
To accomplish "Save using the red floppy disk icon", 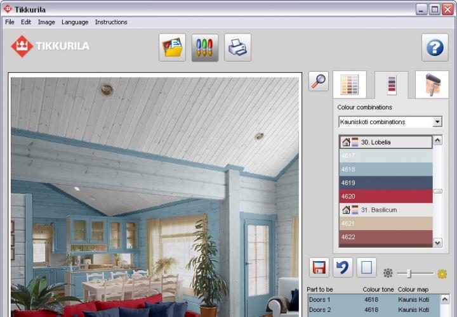I will [319, 268].
